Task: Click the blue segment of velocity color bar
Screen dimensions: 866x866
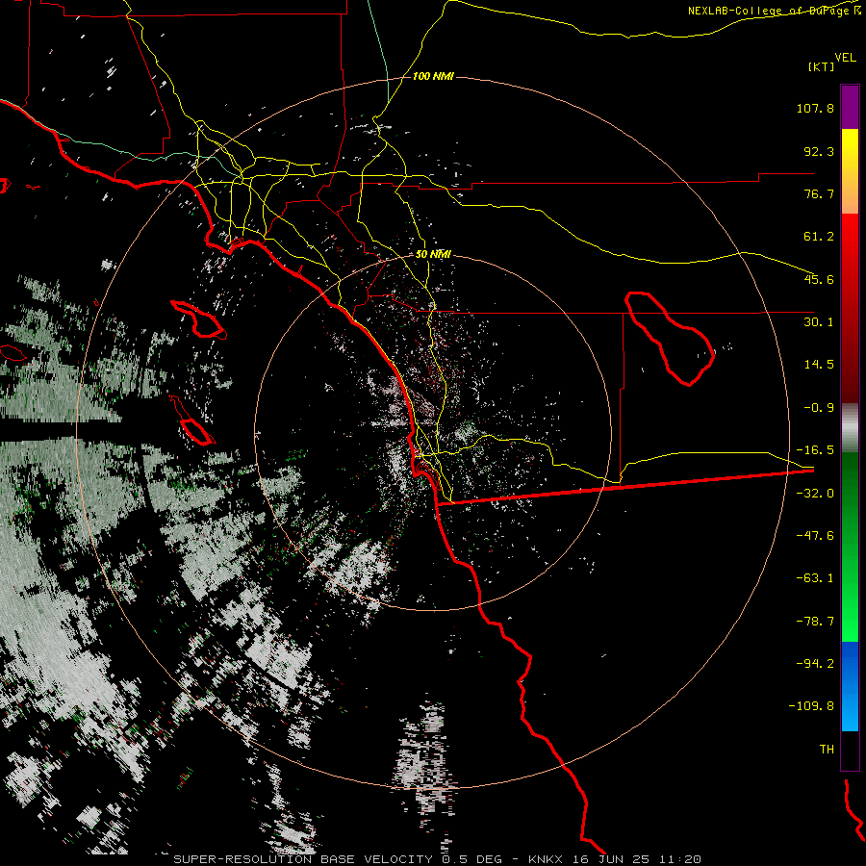Action: tap(850, 686)
